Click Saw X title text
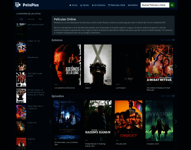191x150 pixels. coord(88,88)
